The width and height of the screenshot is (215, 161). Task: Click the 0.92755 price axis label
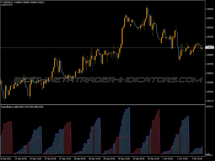pos(210,64)
